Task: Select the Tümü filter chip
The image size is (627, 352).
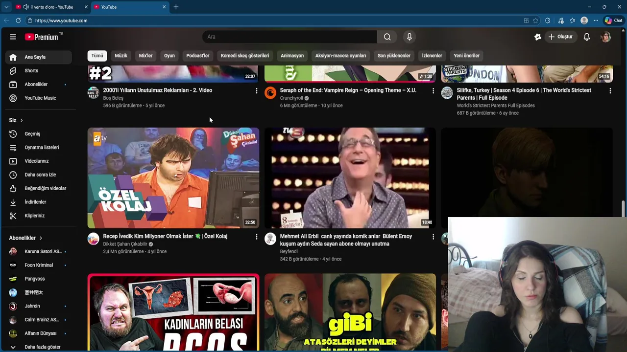Action: pyautogui.click(x=97, y=56)
